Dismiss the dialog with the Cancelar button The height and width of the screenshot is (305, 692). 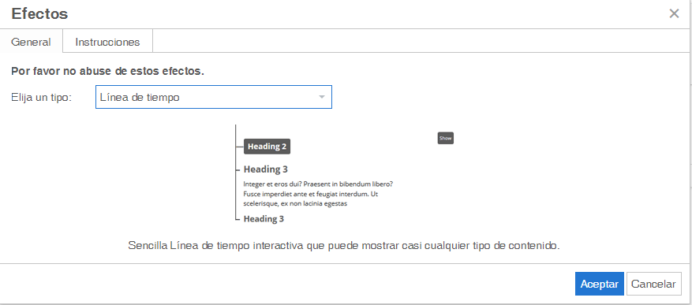pos(653,284)
